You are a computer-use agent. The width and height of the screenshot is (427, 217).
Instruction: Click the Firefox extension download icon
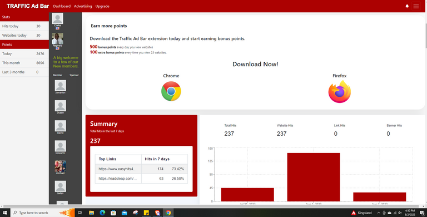coord(339,92)
